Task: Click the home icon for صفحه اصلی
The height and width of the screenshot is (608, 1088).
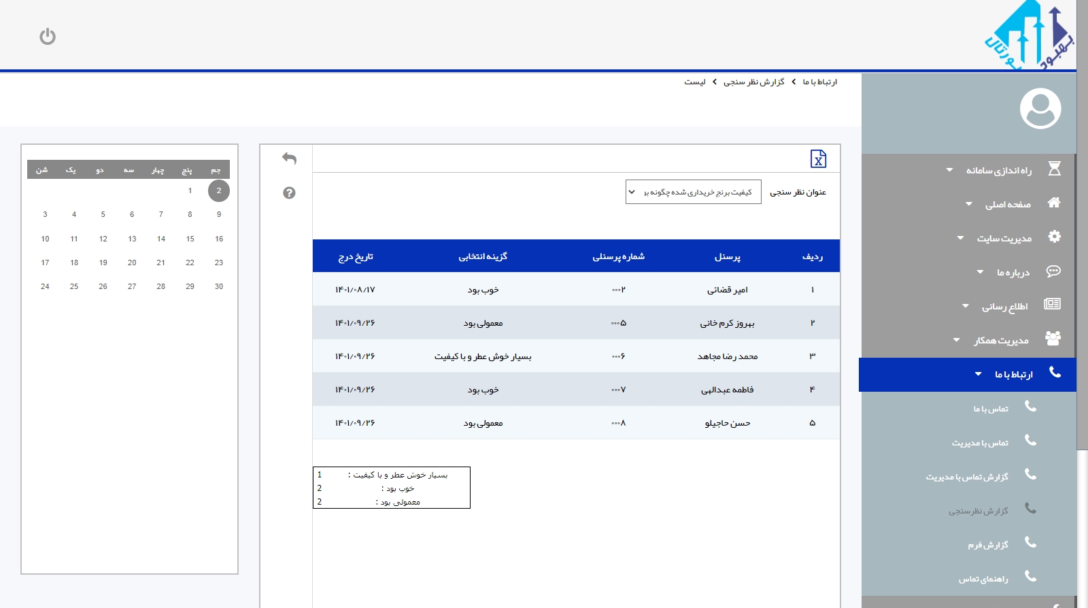Action: click(x=1054, y=203)
